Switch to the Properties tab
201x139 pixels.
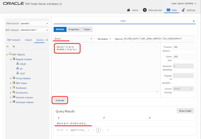pyautogui.click(x=74, y=29)
